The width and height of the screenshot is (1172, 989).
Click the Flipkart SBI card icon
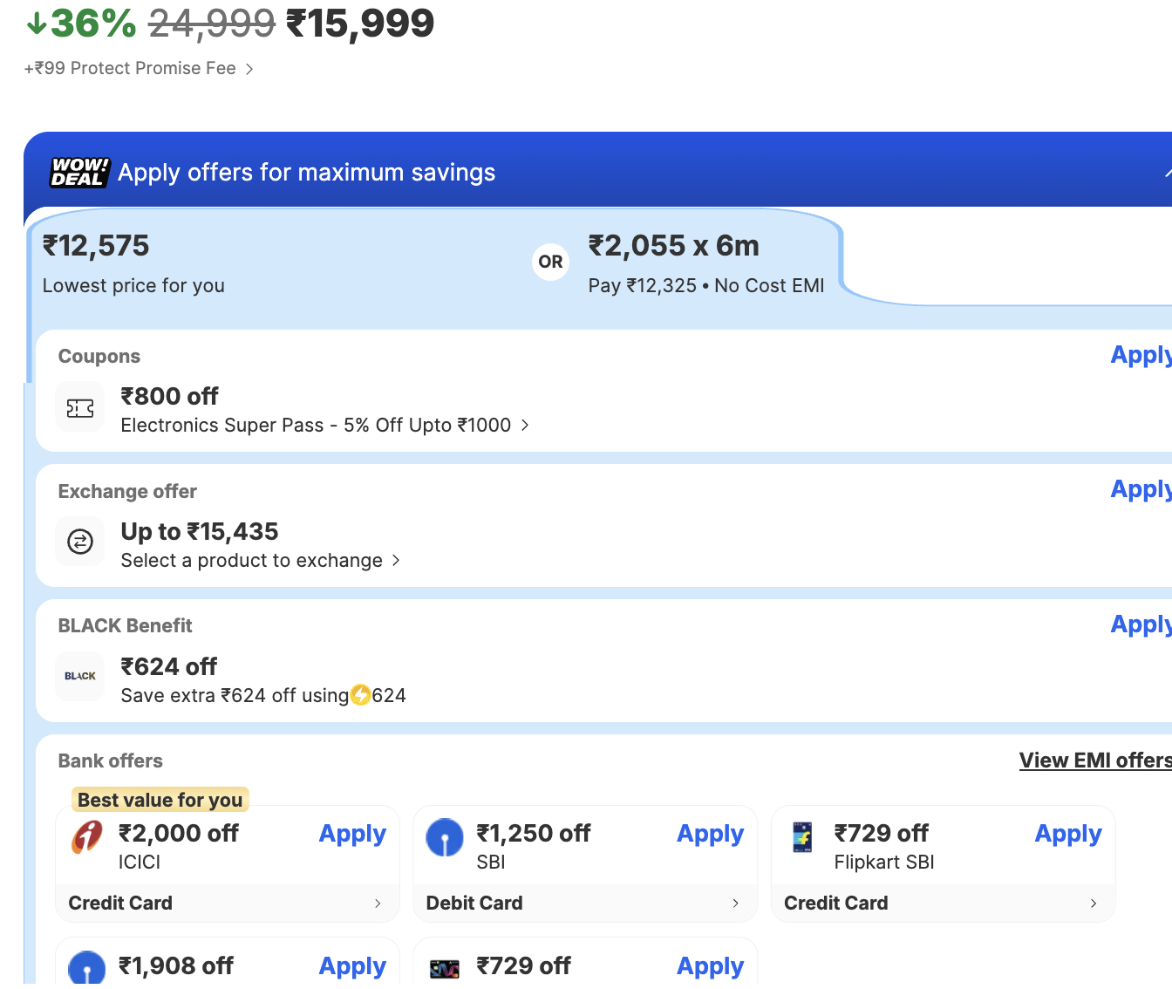click(802, 837)
